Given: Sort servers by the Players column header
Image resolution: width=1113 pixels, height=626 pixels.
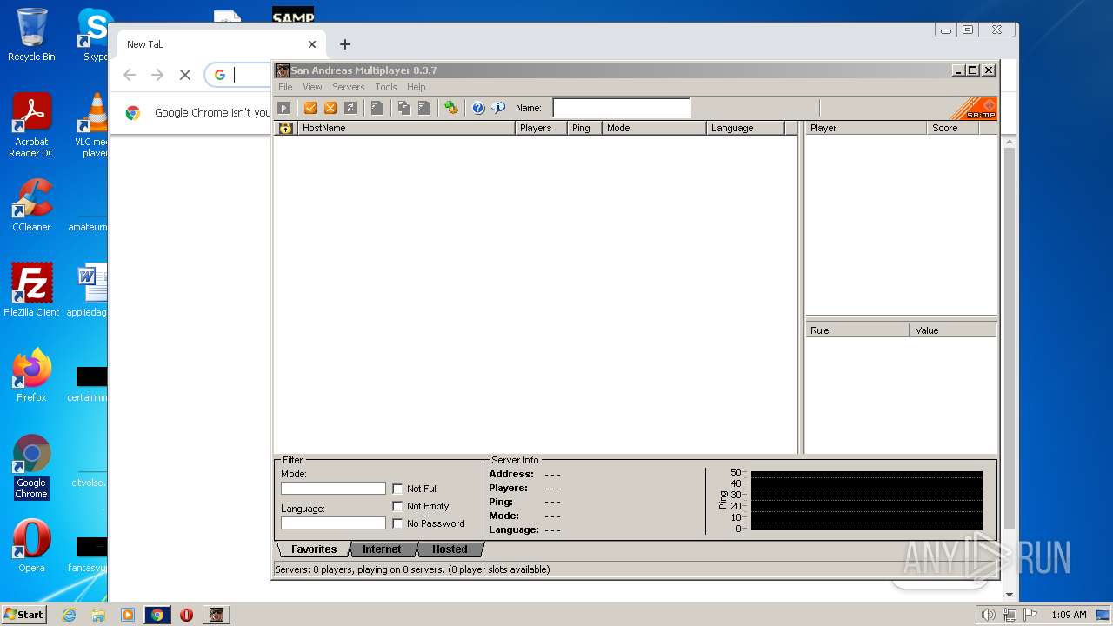Looking at the screenshot, I should point(542,128).
